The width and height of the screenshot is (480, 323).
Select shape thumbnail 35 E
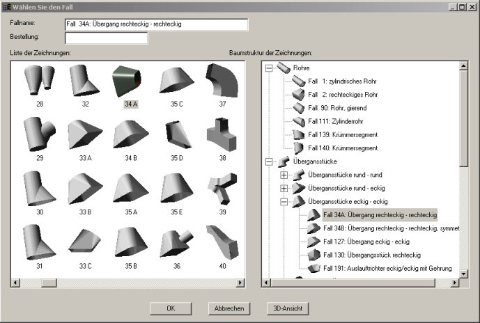click(177, 188)
